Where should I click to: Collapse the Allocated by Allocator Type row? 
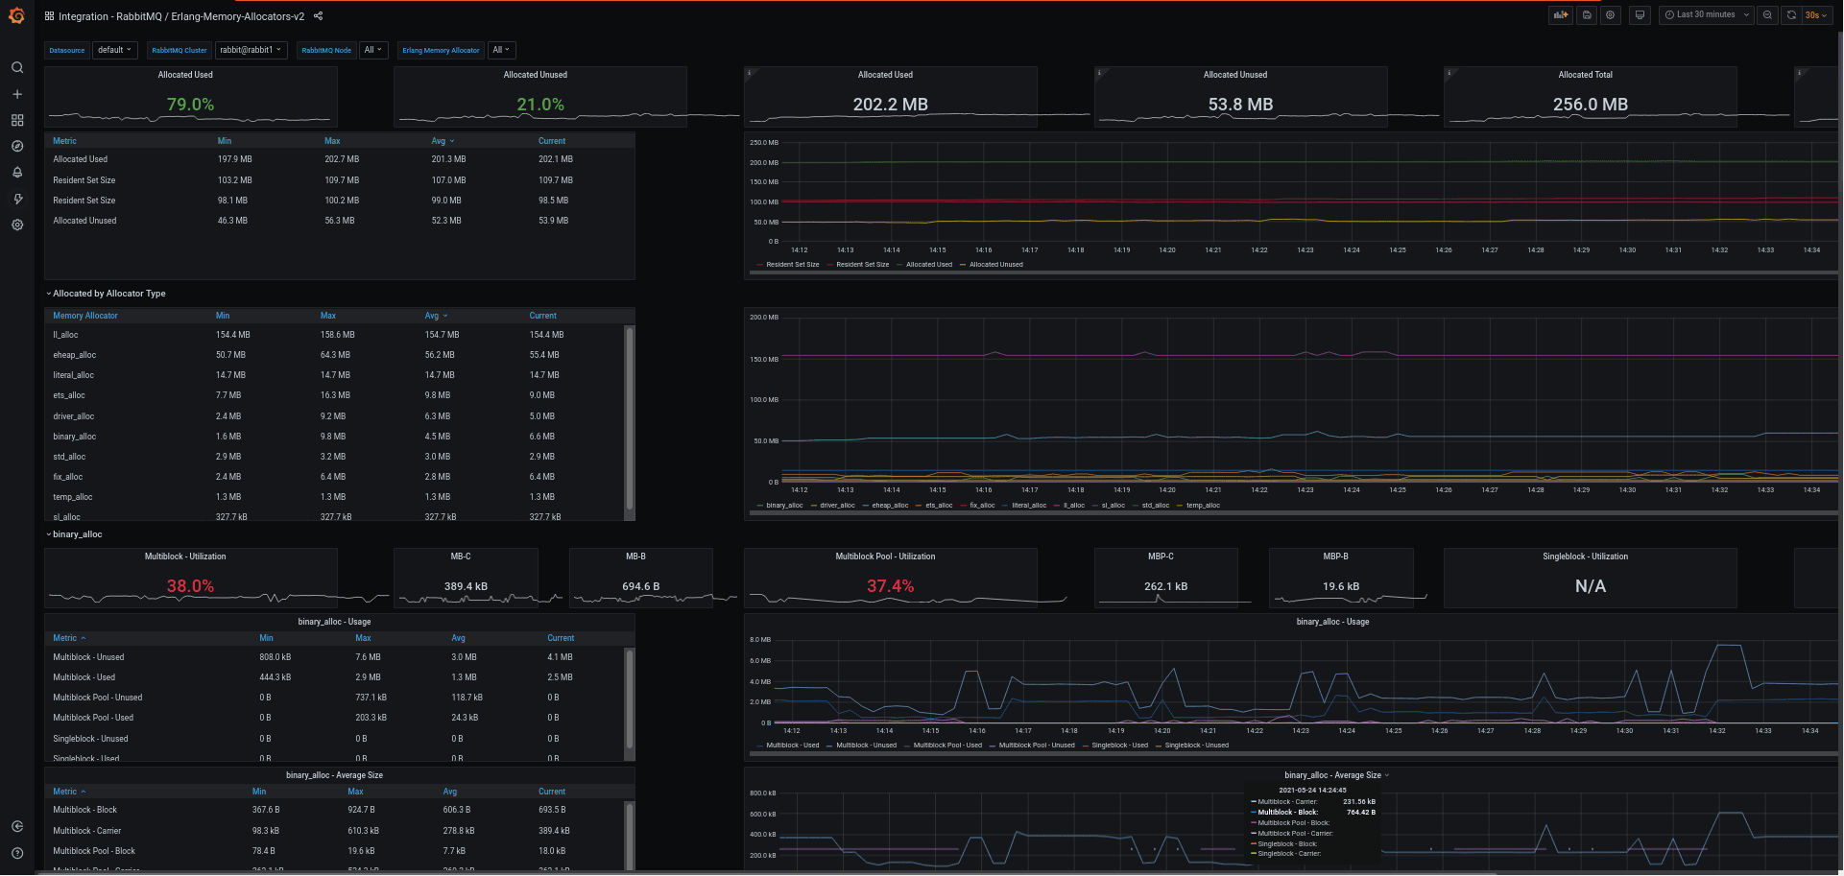click(108, 294)
